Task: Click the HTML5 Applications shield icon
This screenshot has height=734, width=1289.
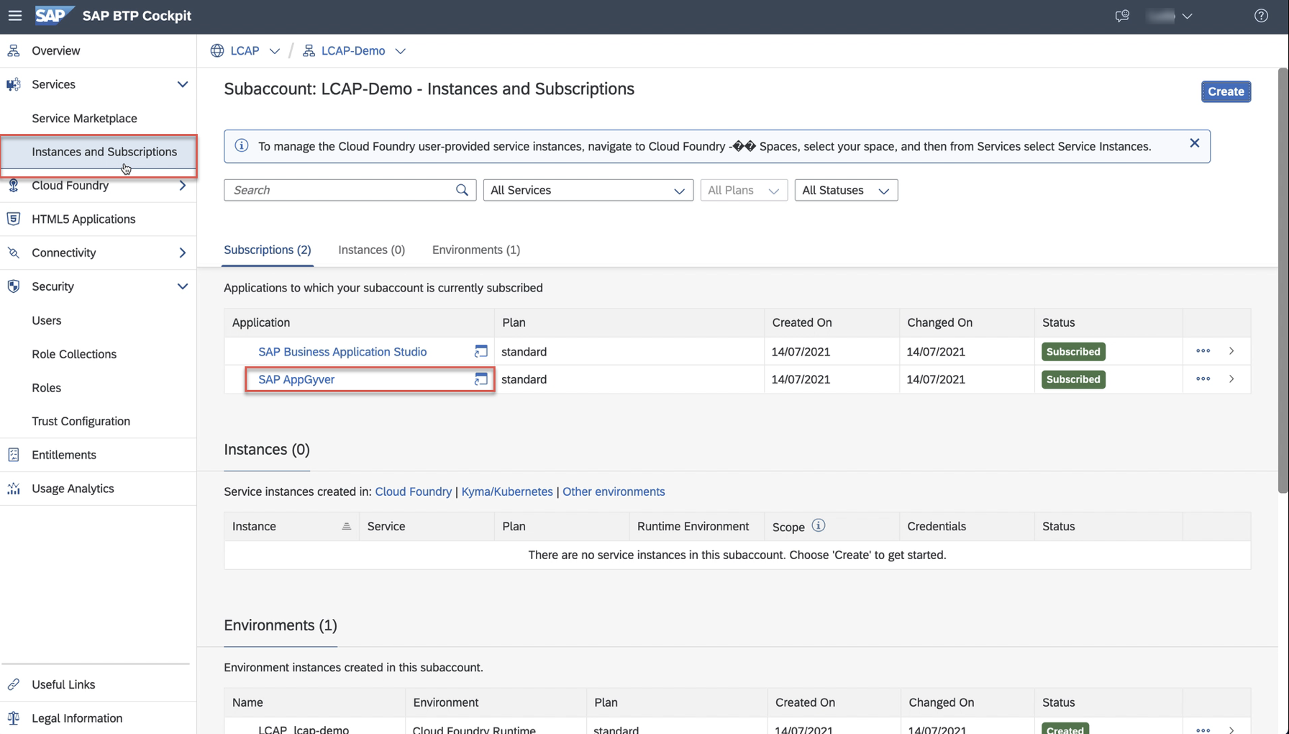Action: pos(14,219)
